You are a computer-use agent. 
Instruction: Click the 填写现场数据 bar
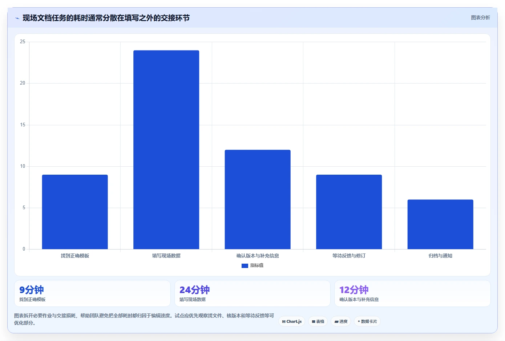pos(166,150)
